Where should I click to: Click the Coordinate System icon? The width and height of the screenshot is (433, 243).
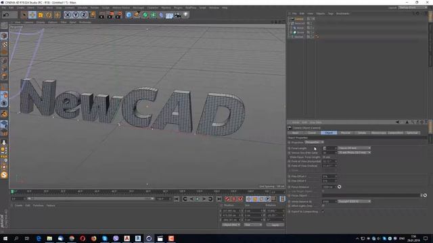click(92, 15)
